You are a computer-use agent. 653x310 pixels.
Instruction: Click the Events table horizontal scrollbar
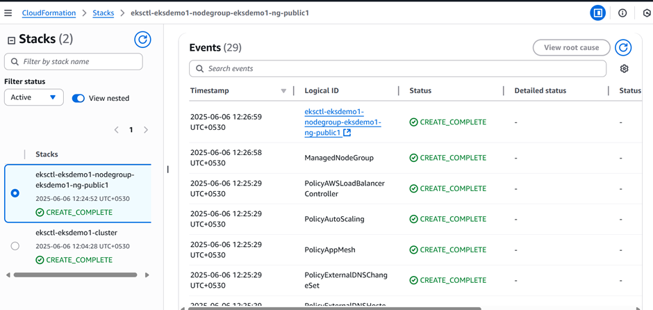[x=334, y=309]
